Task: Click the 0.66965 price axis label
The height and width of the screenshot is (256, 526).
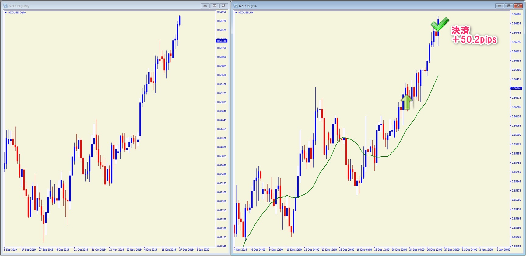Action: 222,12
